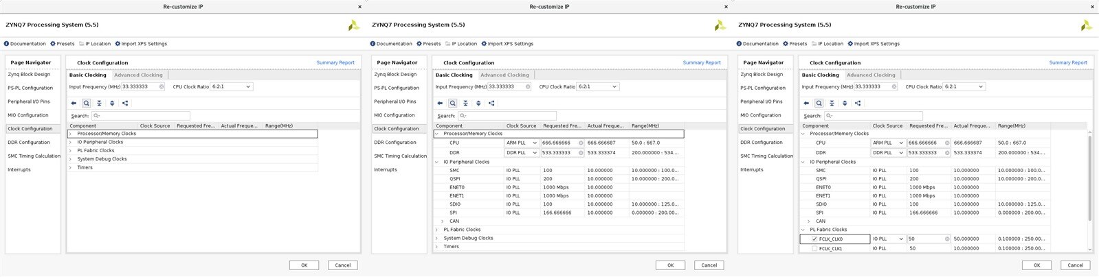Open Interrupts page in middle dialog
This screenshot has height=277, width=1099.
386,170
